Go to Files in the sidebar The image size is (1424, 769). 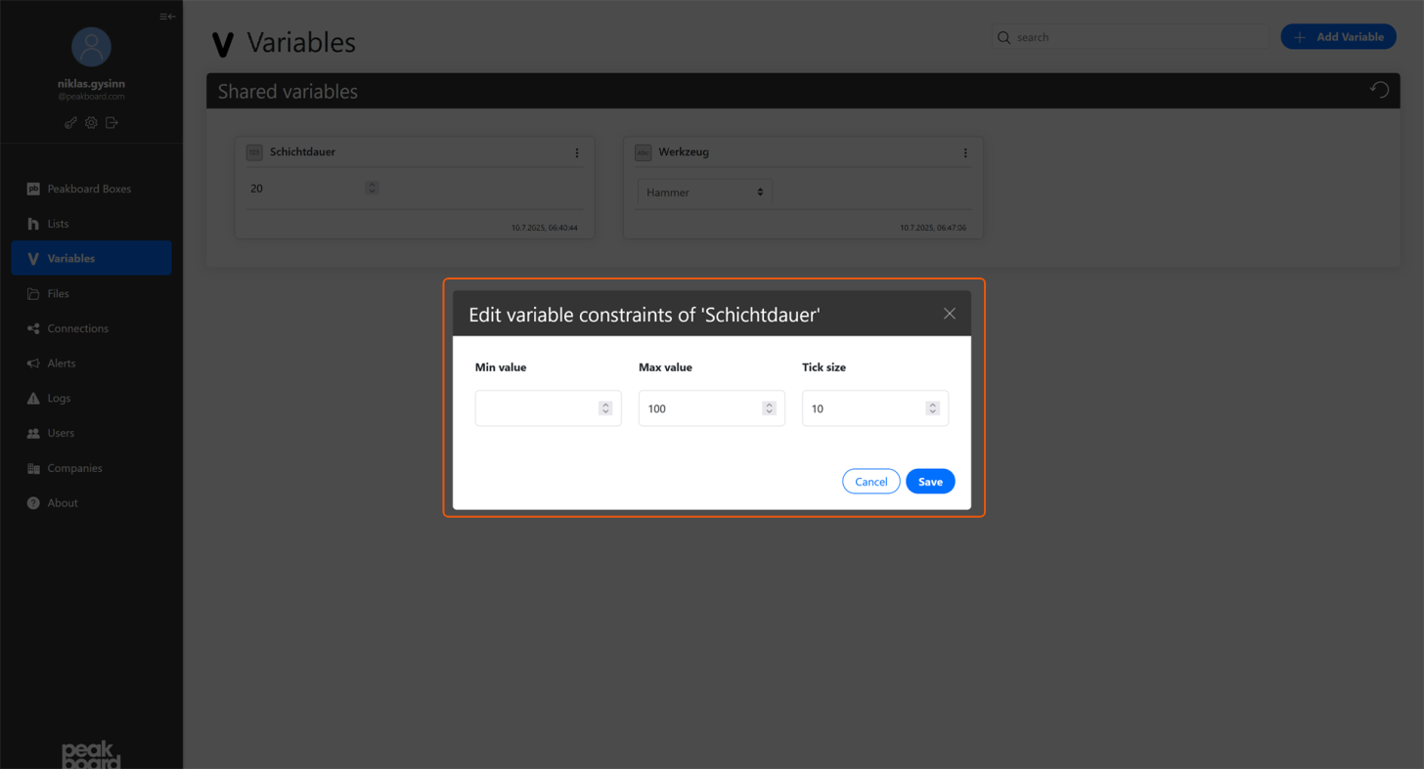[58, 293]
